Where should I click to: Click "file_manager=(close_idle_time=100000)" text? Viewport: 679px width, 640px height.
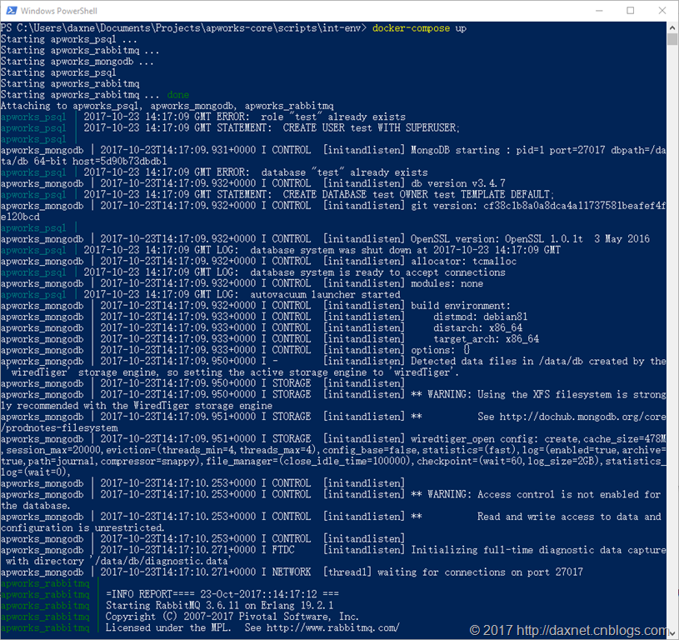308,462
